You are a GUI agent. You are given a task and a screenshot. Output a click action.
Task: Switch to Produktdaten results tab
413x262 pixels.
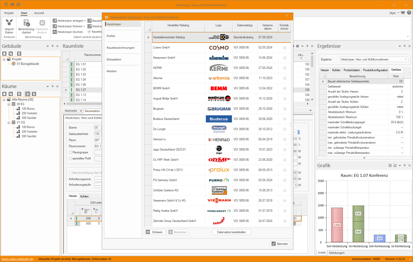[x=352, y=70]
